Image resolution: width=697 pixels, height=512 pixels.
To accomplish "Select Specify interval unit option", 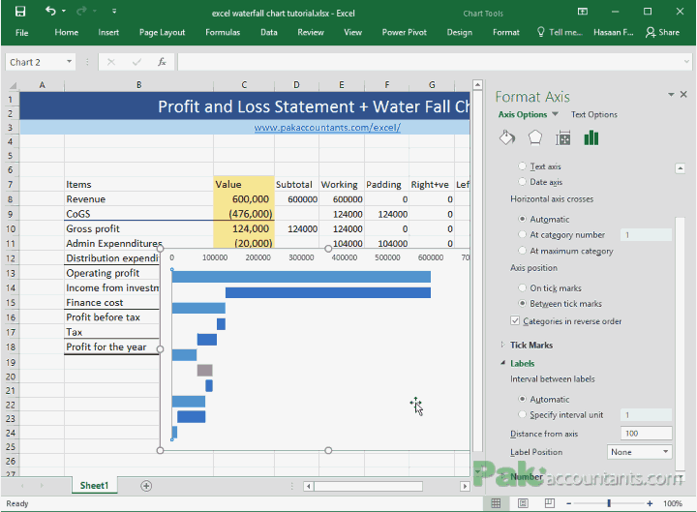I will coord(523,414).
